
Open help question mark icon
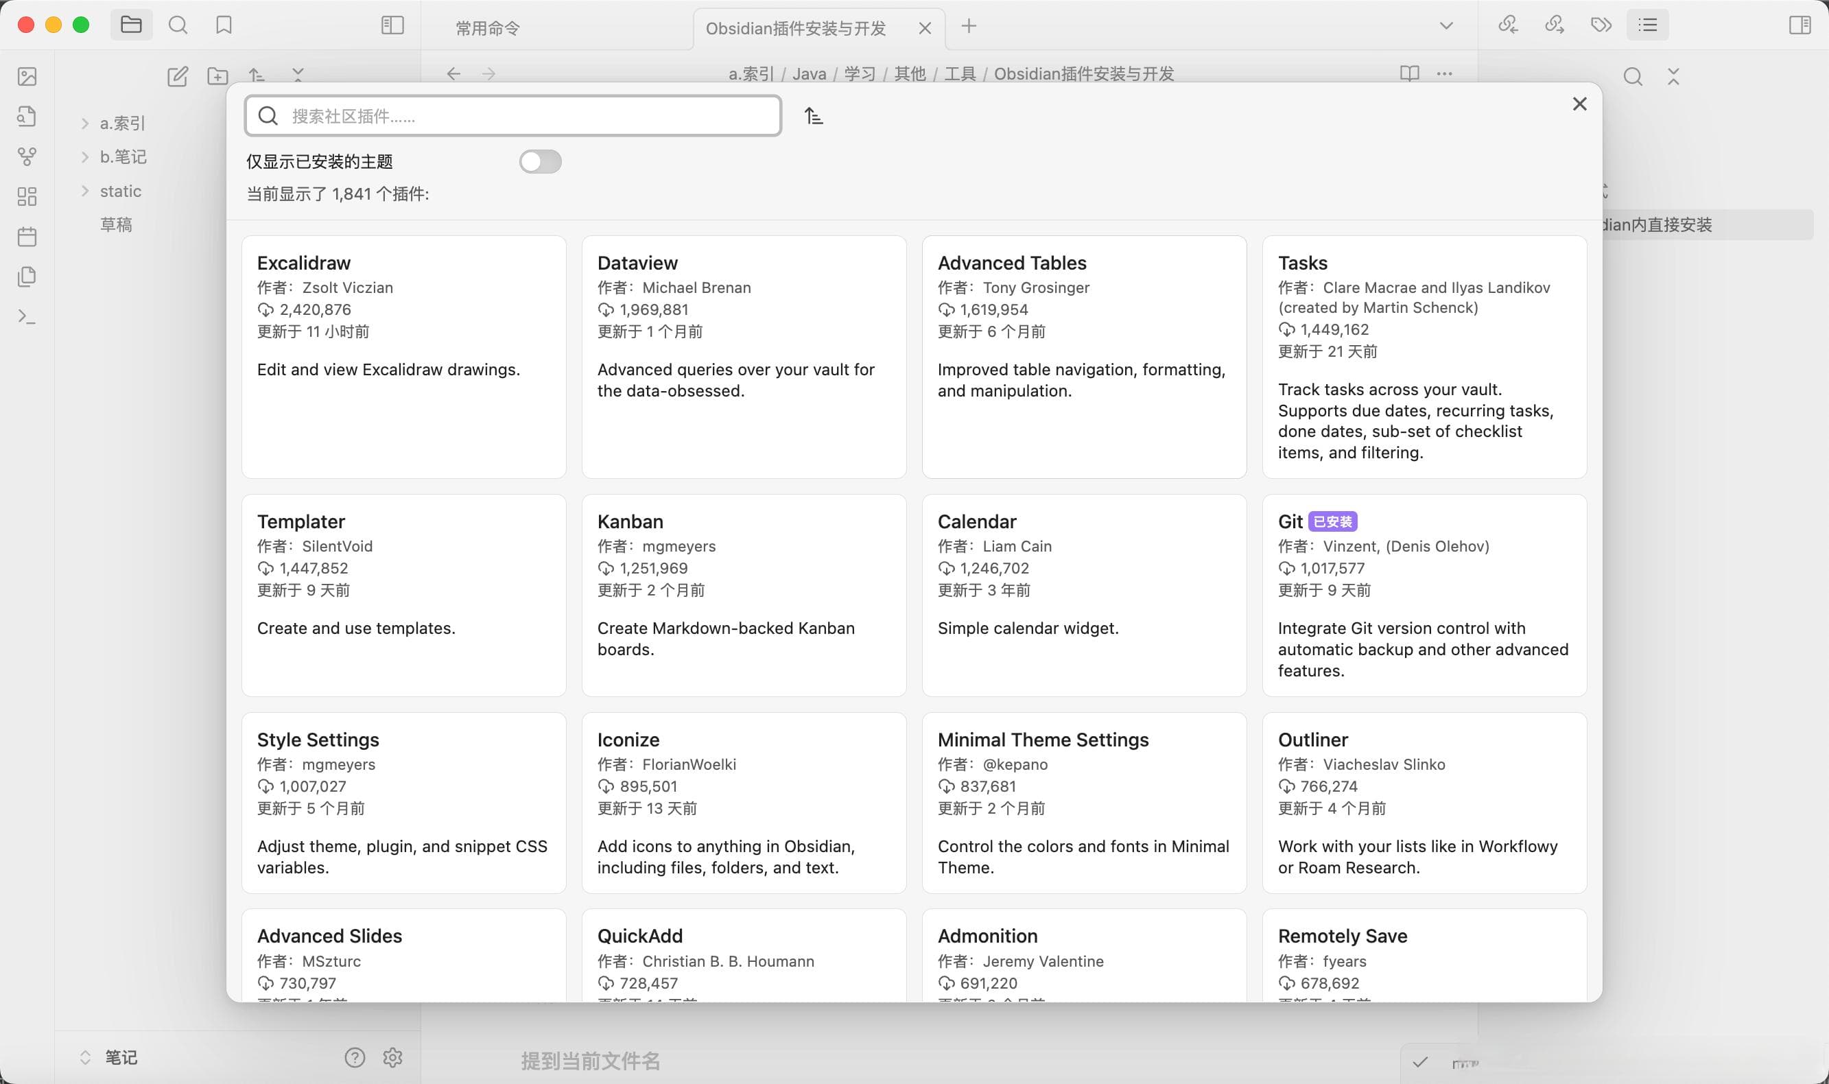355,1057
